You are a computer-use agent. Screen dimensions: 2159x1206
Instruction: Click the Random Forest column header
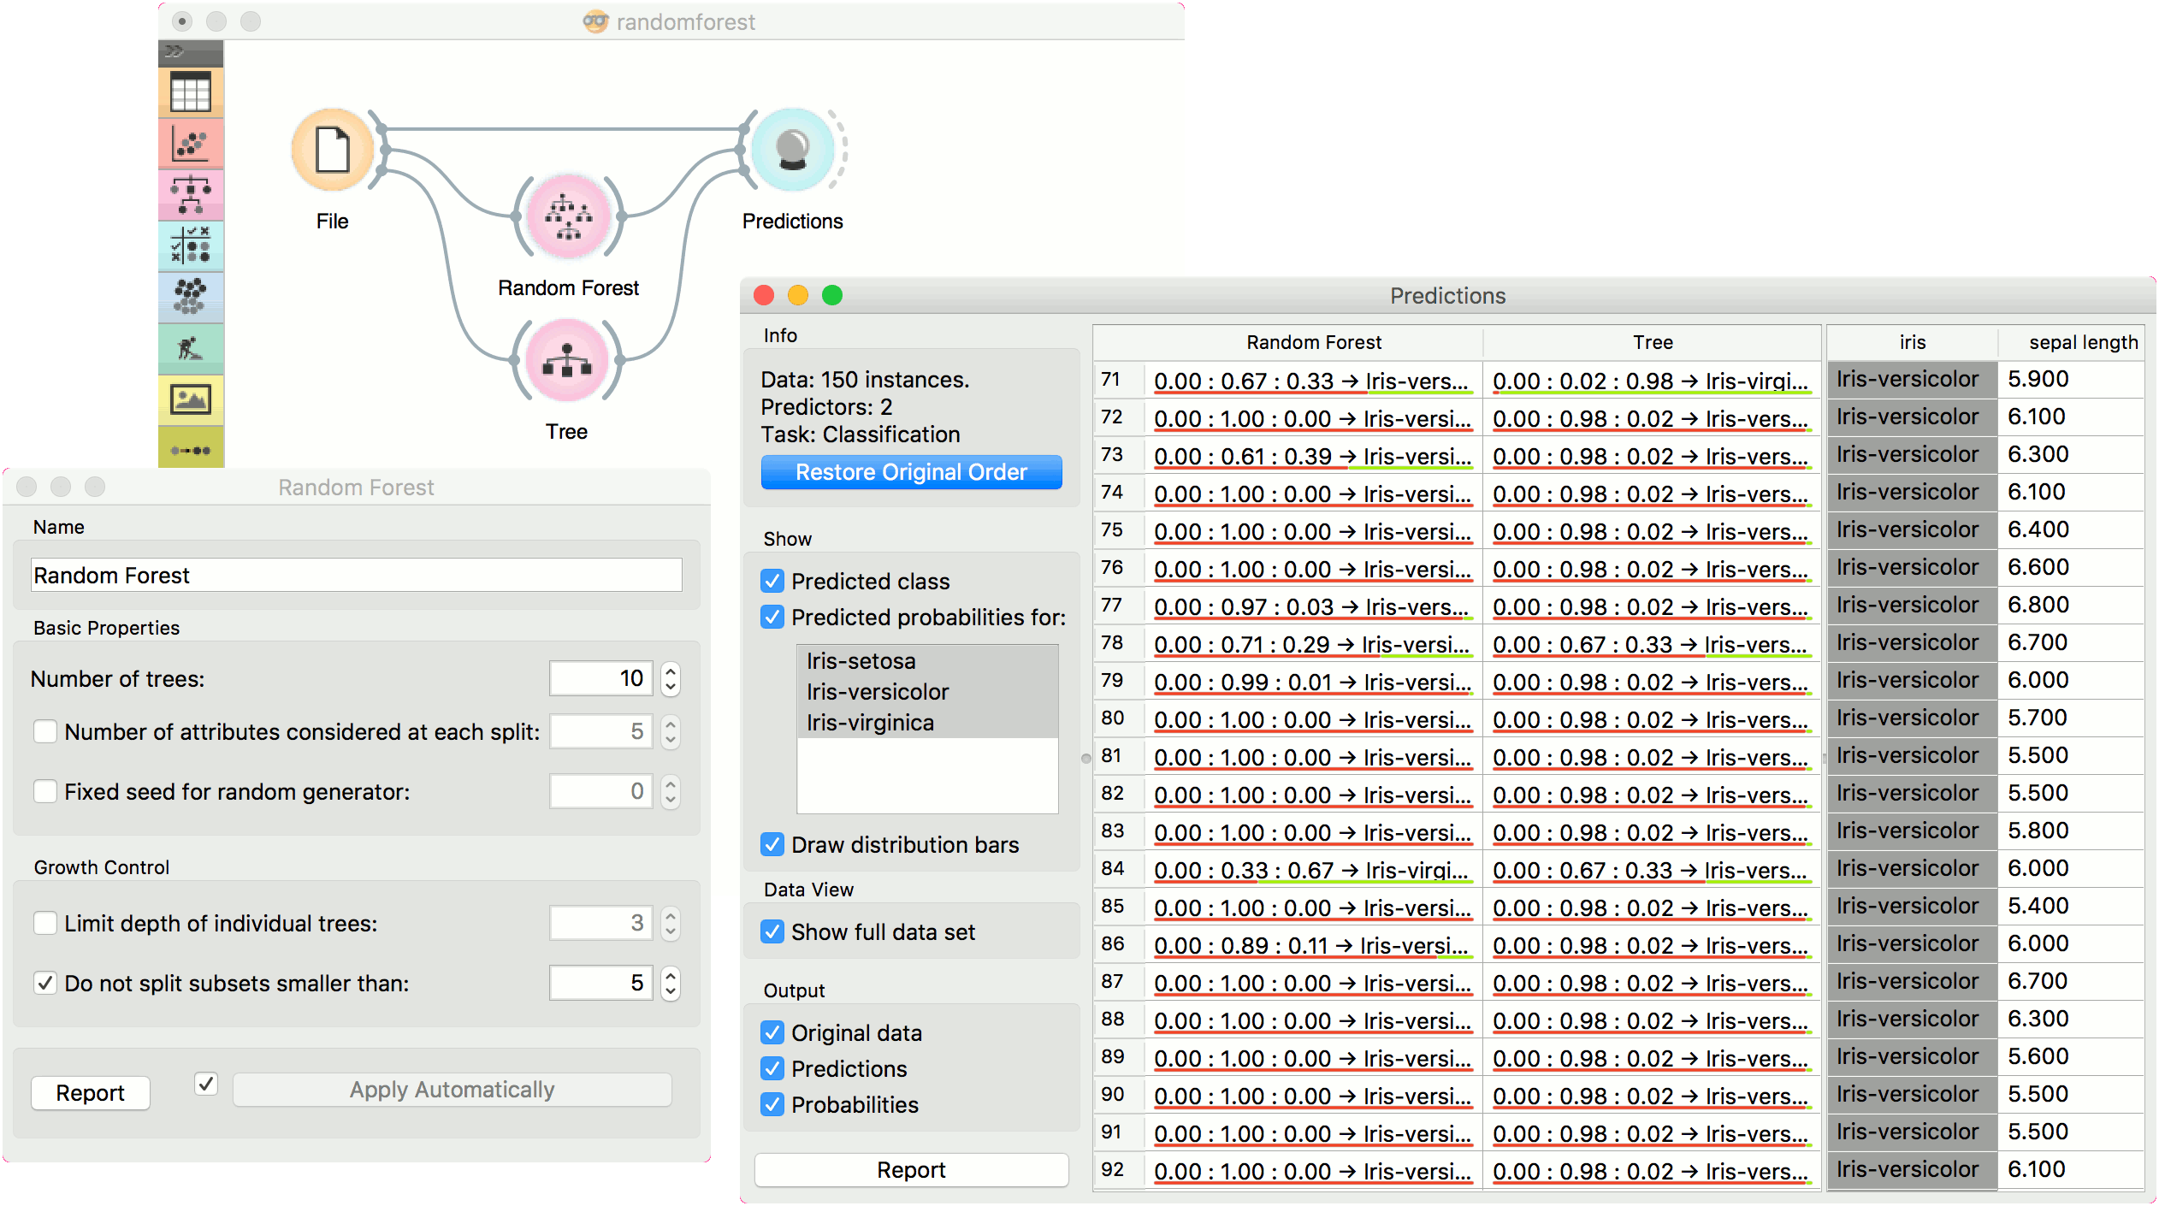(1313, 342)
